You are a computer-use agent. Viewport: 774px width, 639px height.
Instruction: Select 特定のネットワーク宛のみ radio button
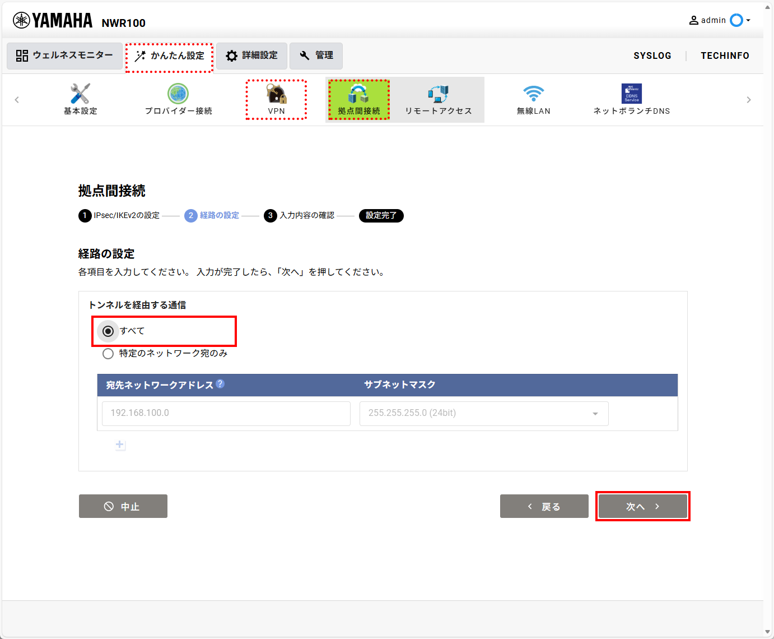(x=108, y=354)
